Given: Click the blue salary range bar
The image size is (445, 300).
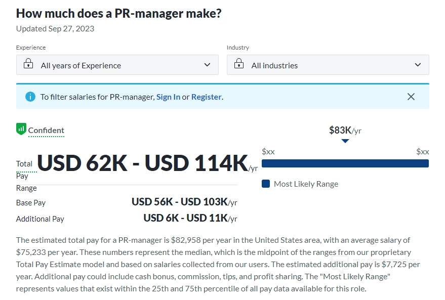Looking at the screenshot, I should [x=345, y=163].
